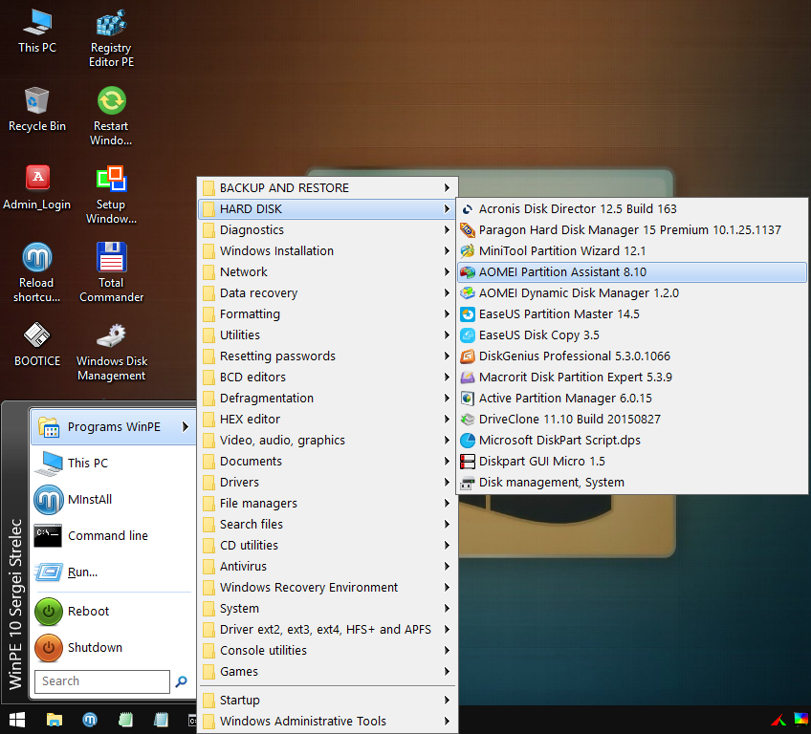The image size is (811, 734).
Task: Click the Shutdown button
Action: click(113, 648)
